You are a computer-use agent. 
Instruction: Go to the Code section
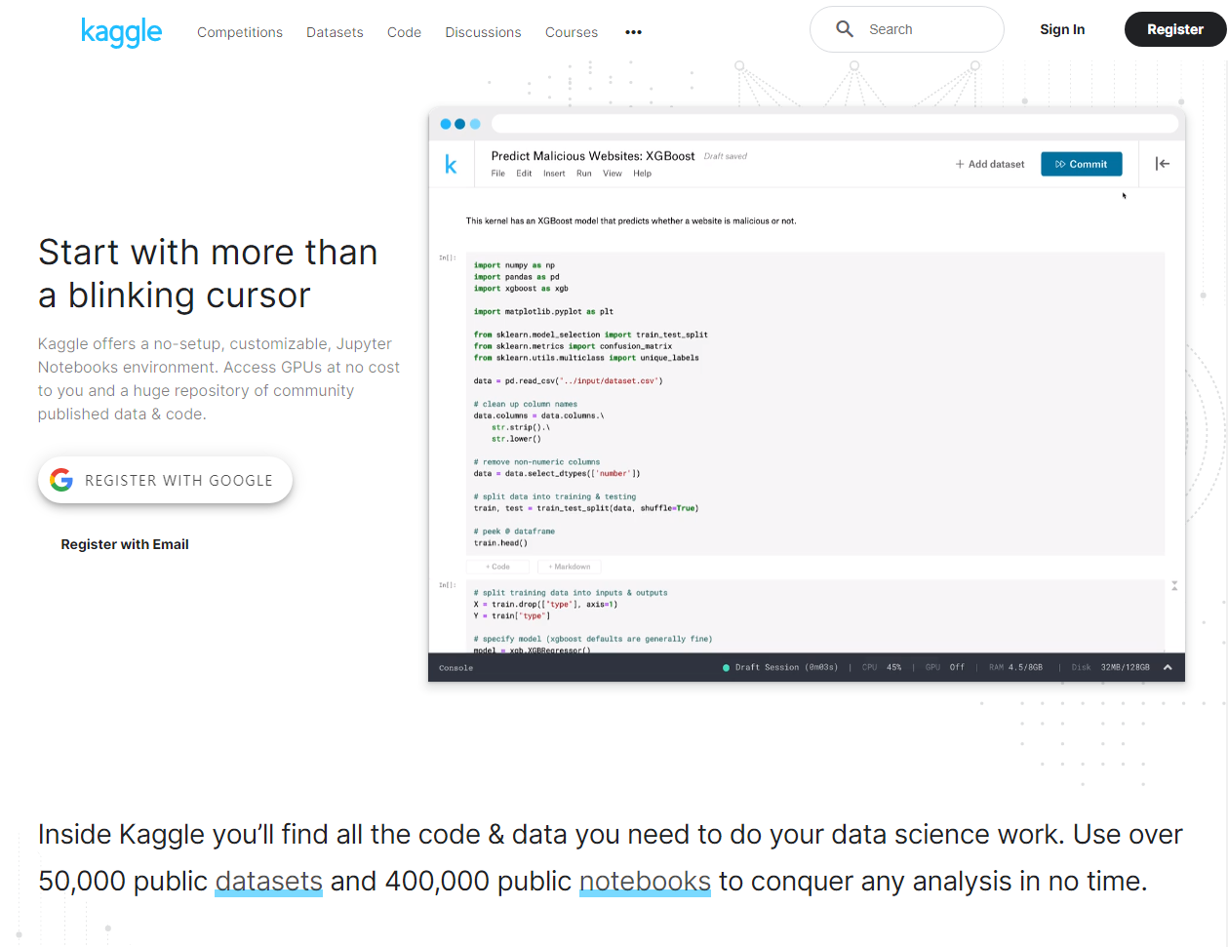404,32
